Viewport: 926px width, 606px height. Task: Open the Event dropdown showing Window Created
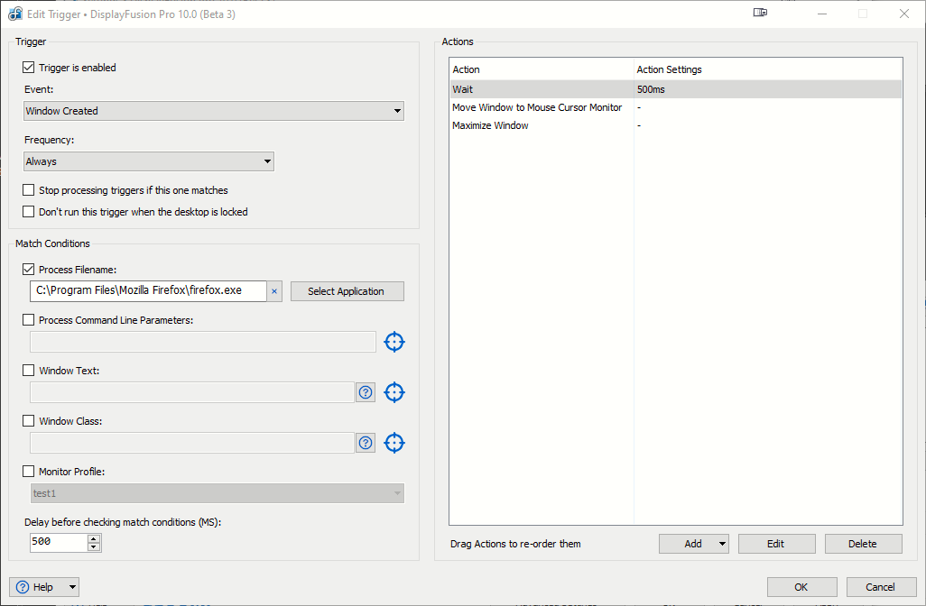tap(213, 111)
